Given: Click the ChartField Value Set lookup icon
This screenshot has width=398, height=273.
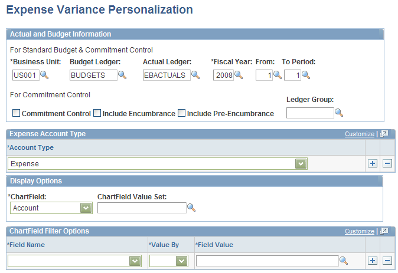Looking at the screenshot, I should tap(191, 208).
